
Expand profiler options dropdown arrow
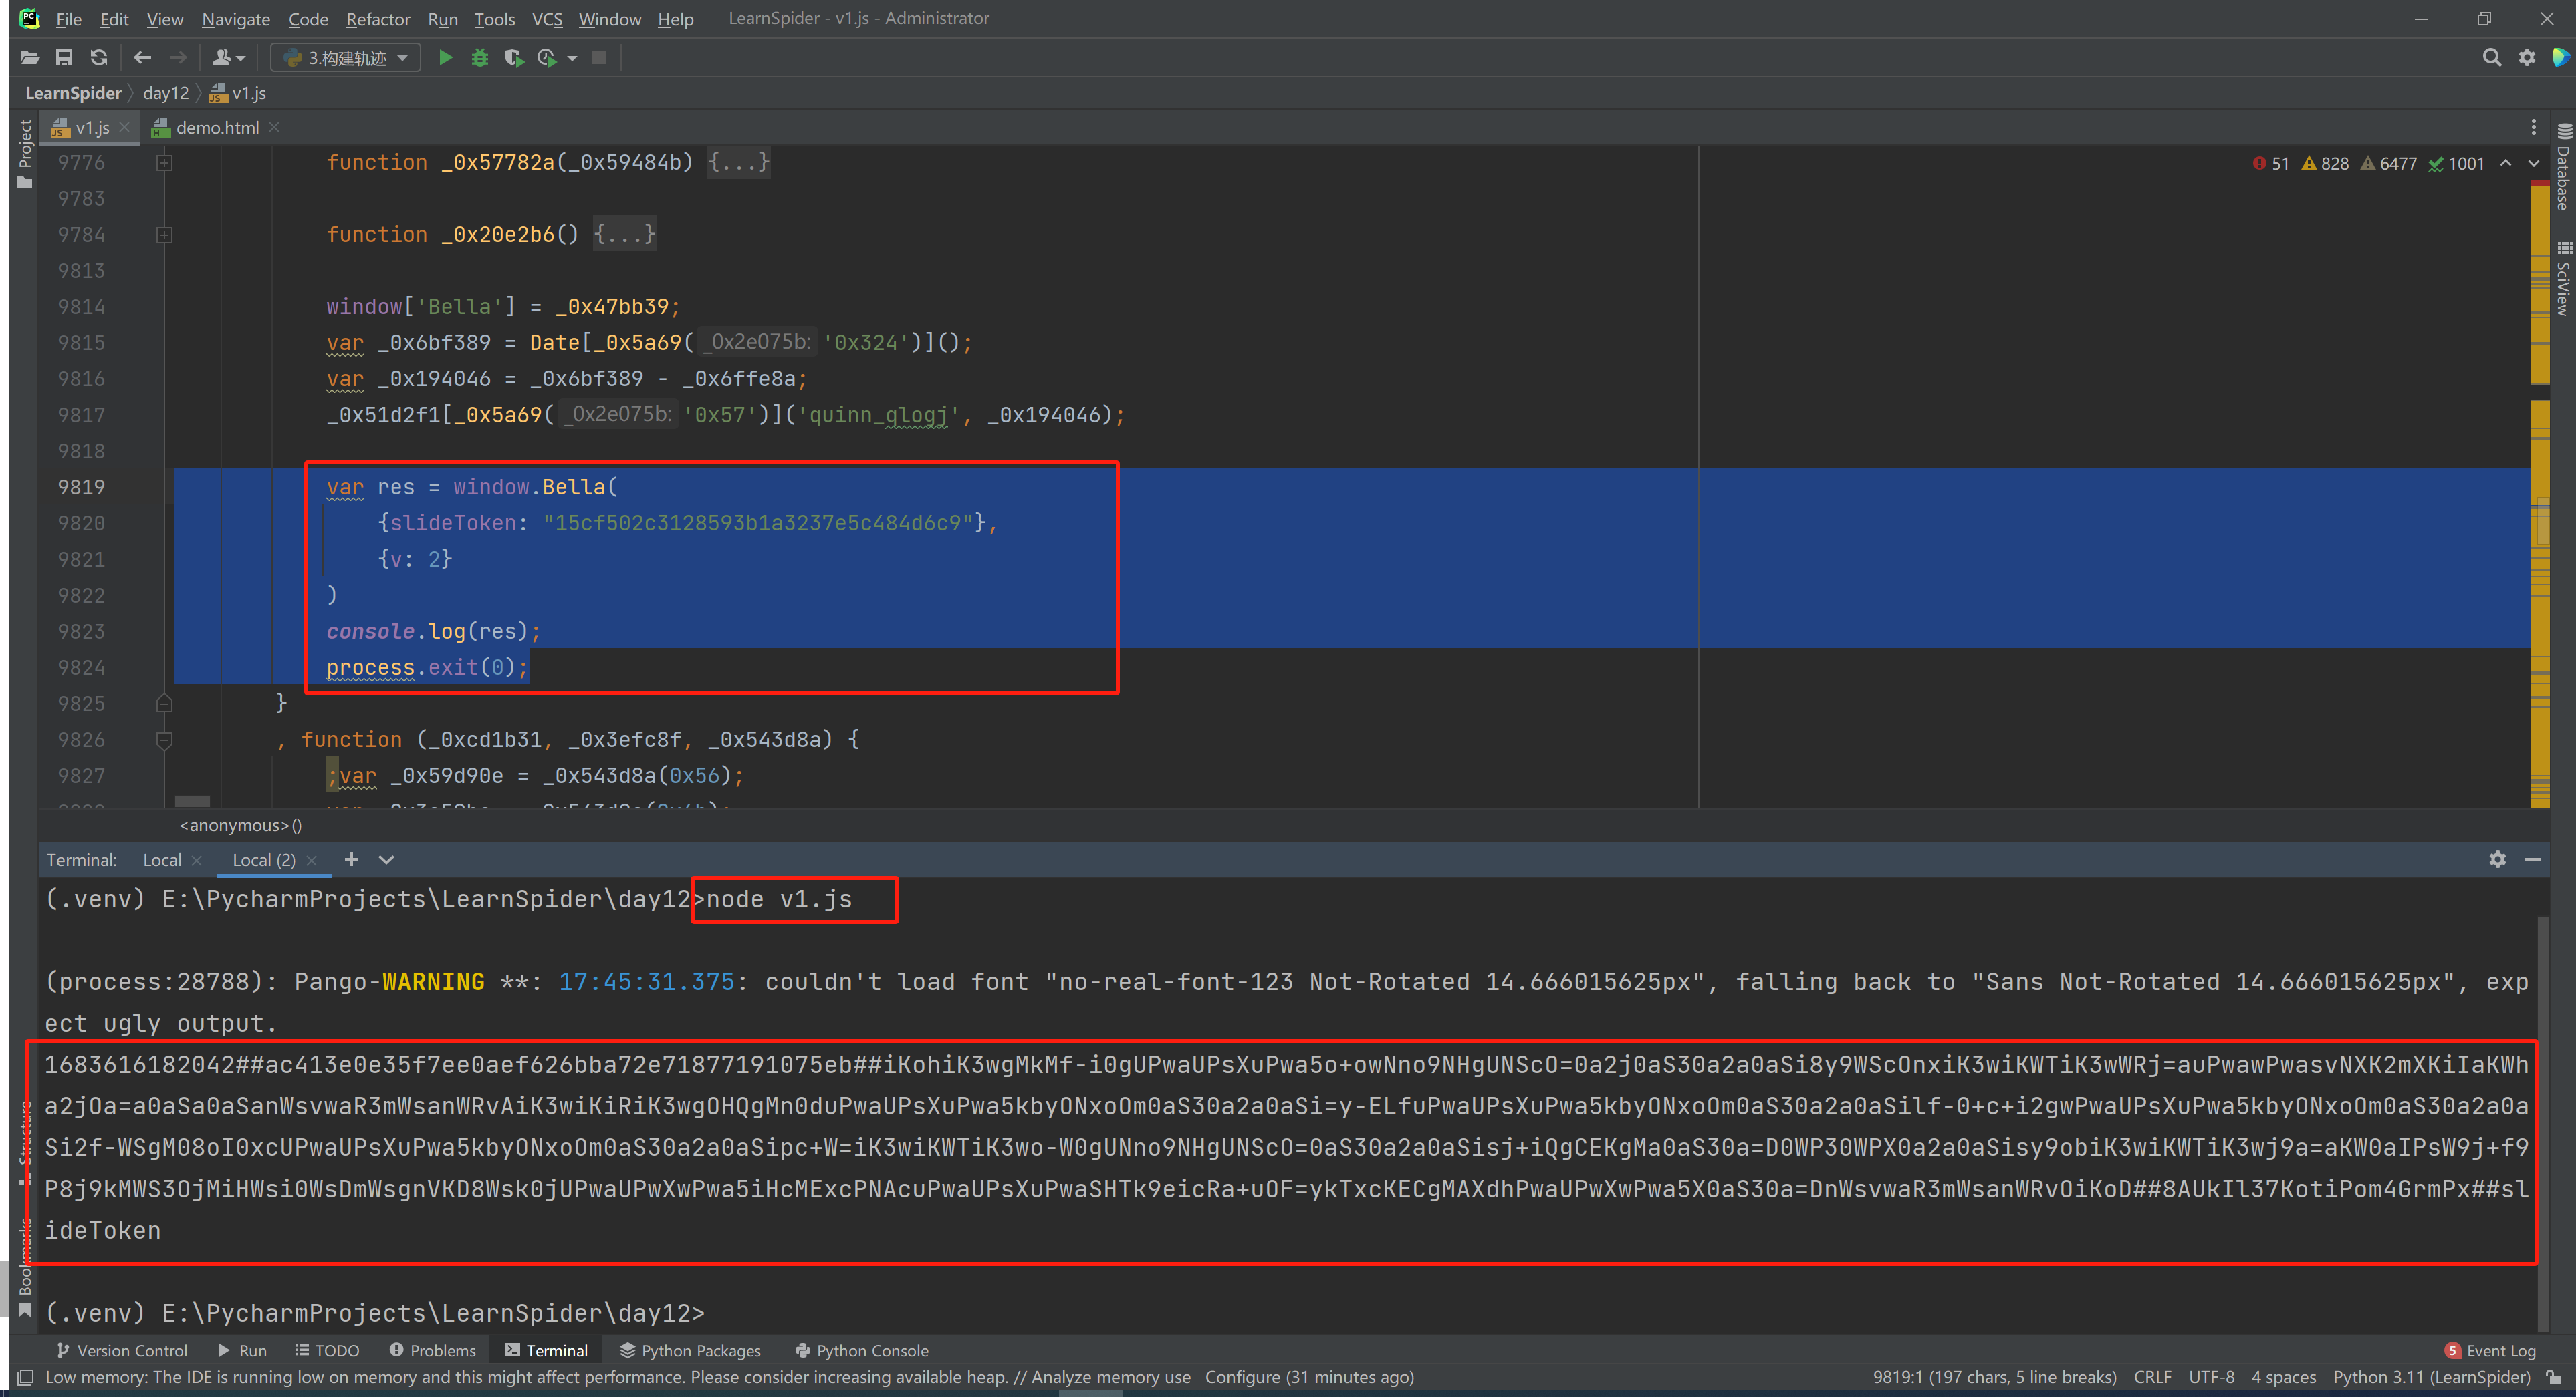[572, 59]
